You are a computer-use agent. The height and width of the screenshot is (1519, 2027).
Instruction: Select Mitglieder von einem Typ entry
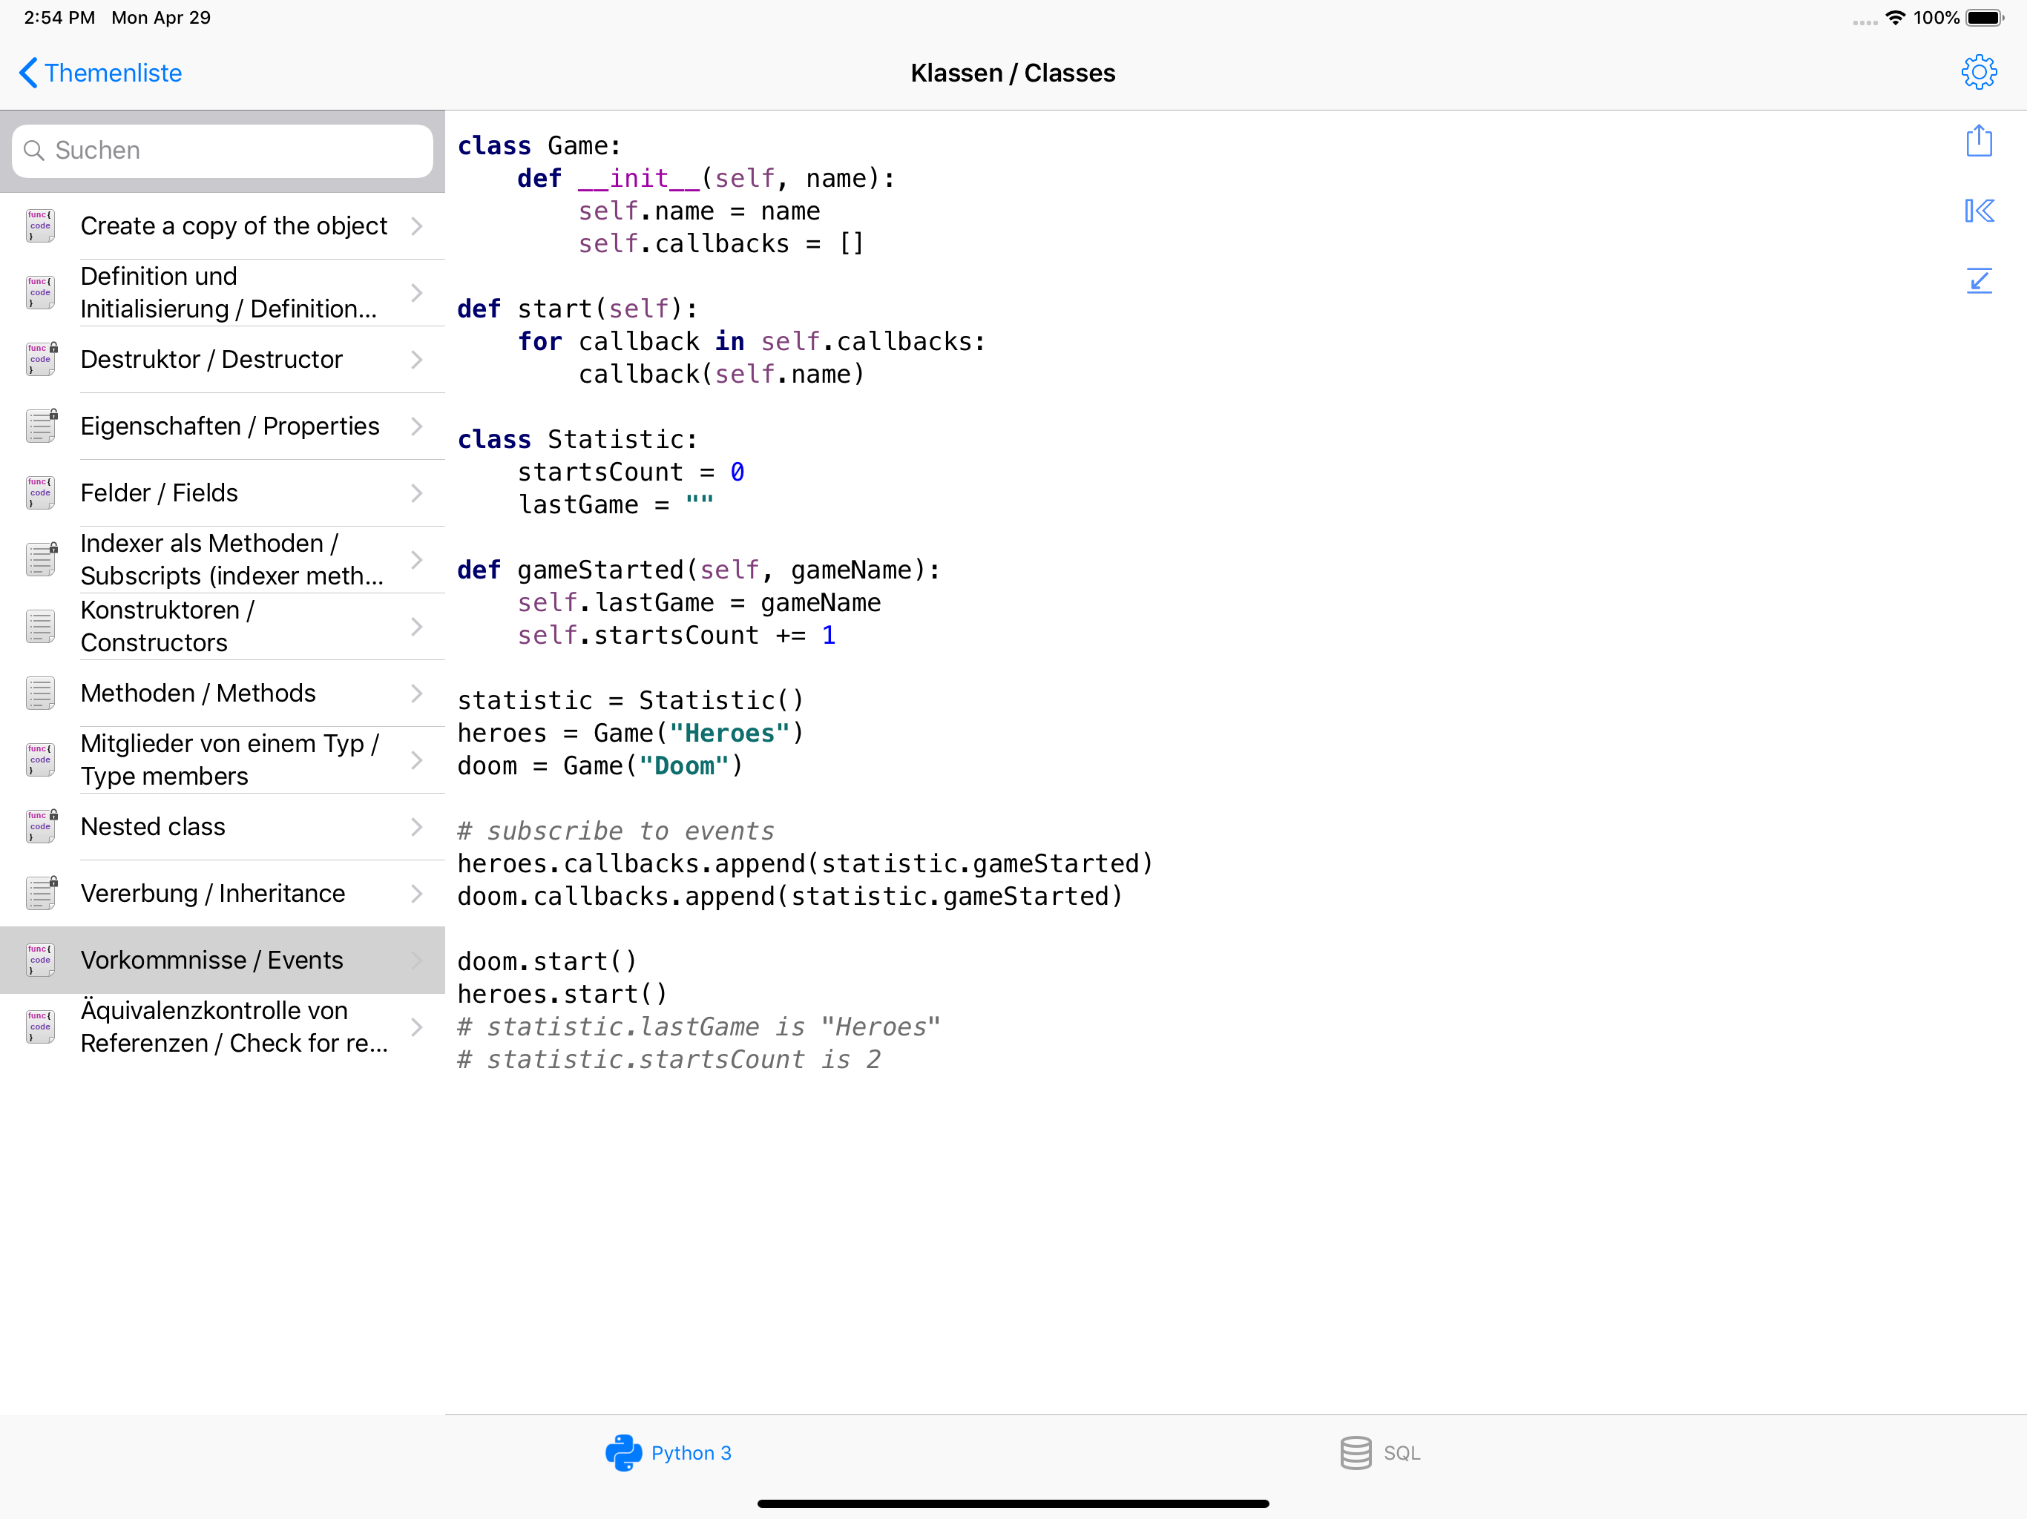click(229, 759)
